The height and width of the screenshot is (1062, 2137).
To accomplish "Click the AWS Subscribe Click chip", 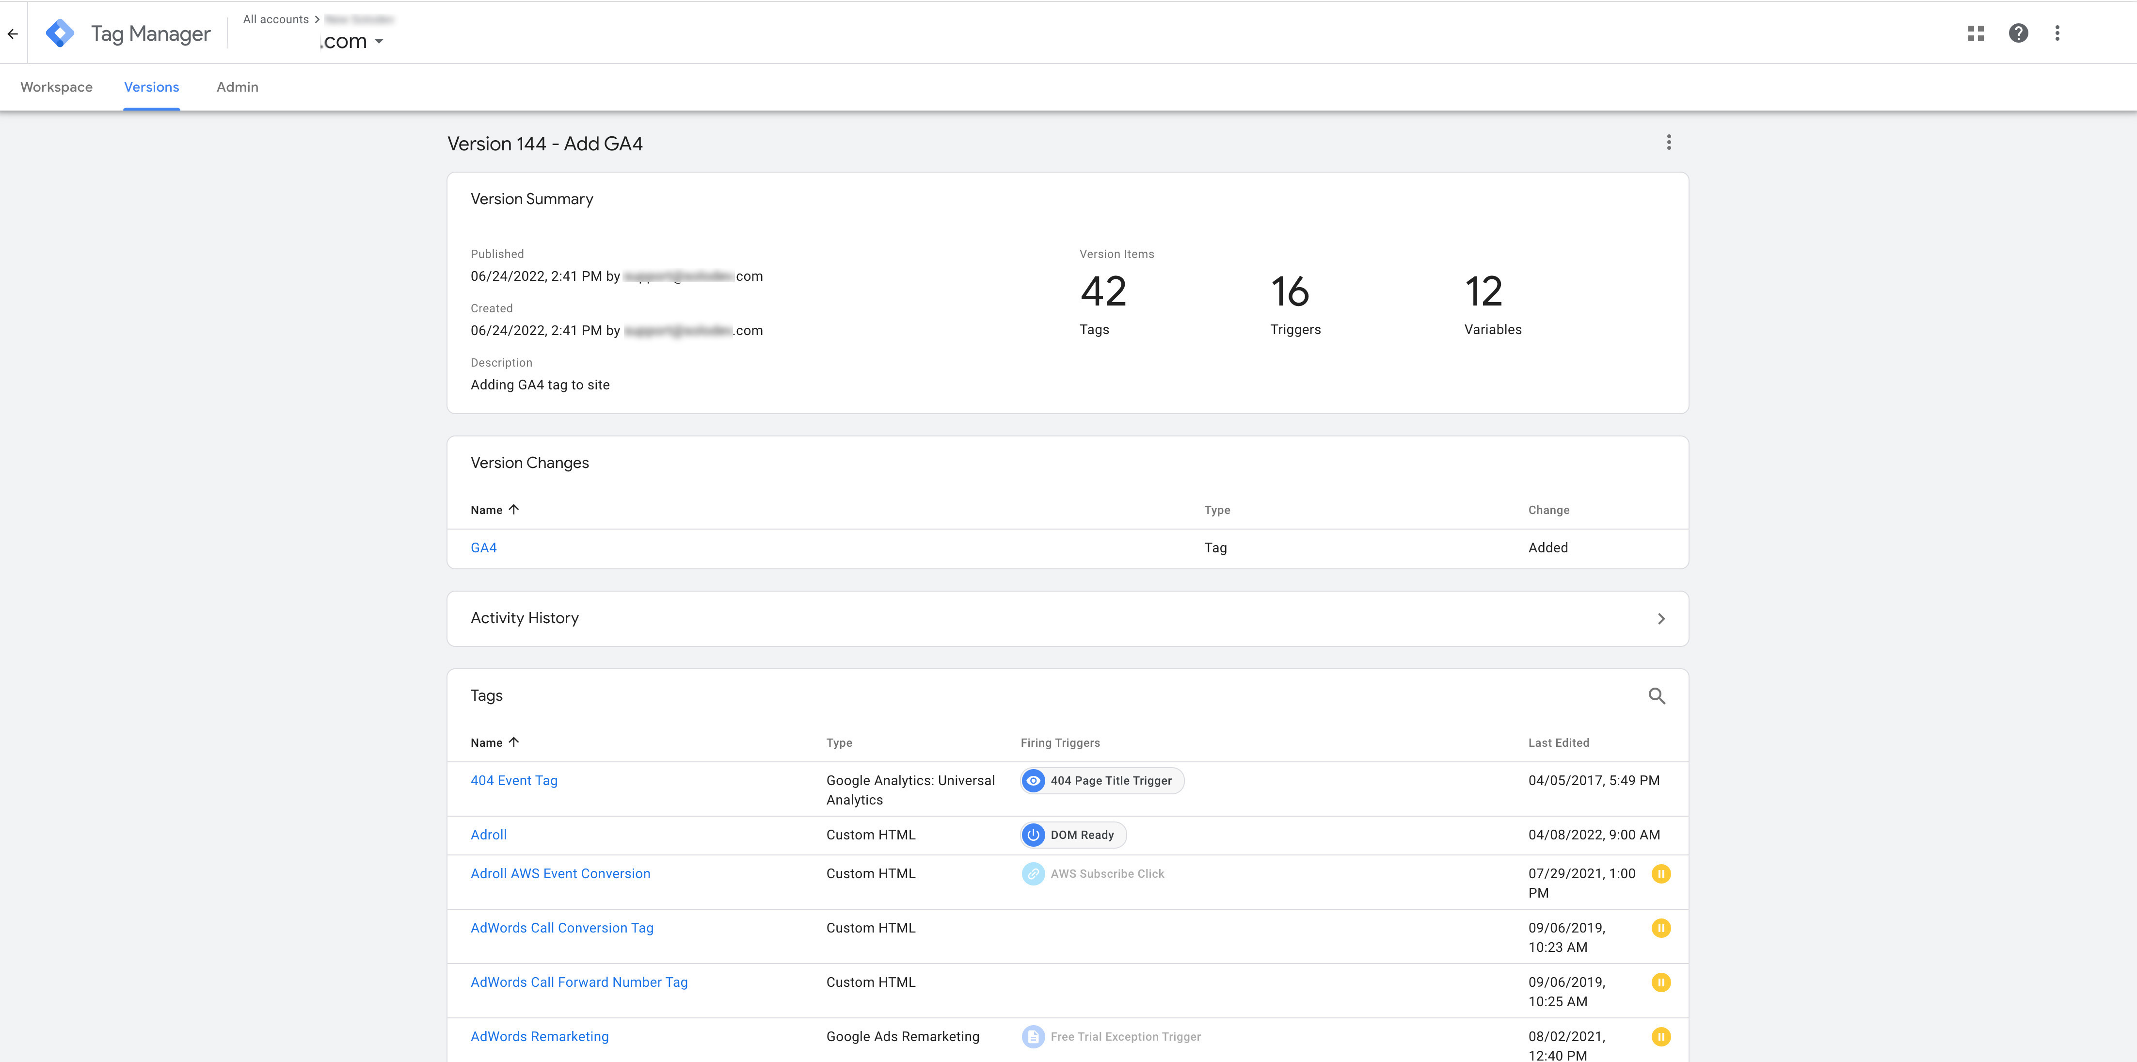I will click(1094, 874).
